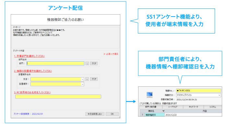
Task: Switch to the 部門・契約書 tab
Action: tap(151, 107)
